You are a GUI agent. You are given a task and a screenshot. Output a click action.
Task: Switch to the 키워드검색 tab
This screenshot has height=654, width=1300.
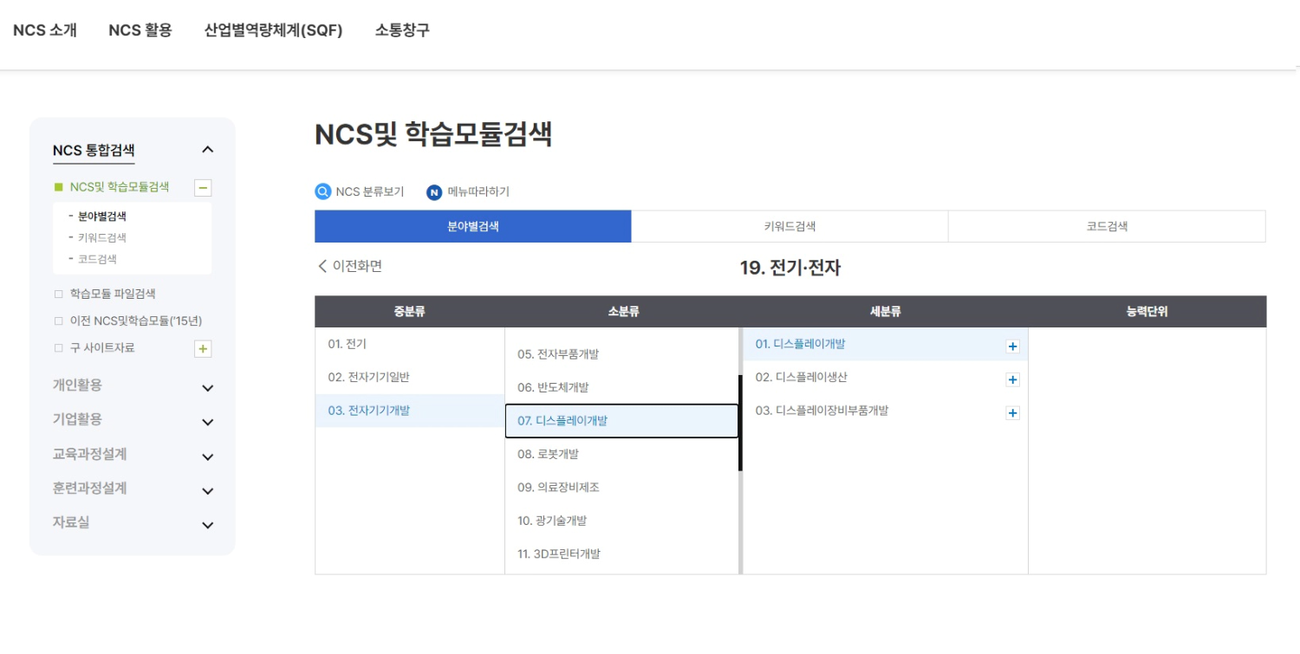pos(790,225)
